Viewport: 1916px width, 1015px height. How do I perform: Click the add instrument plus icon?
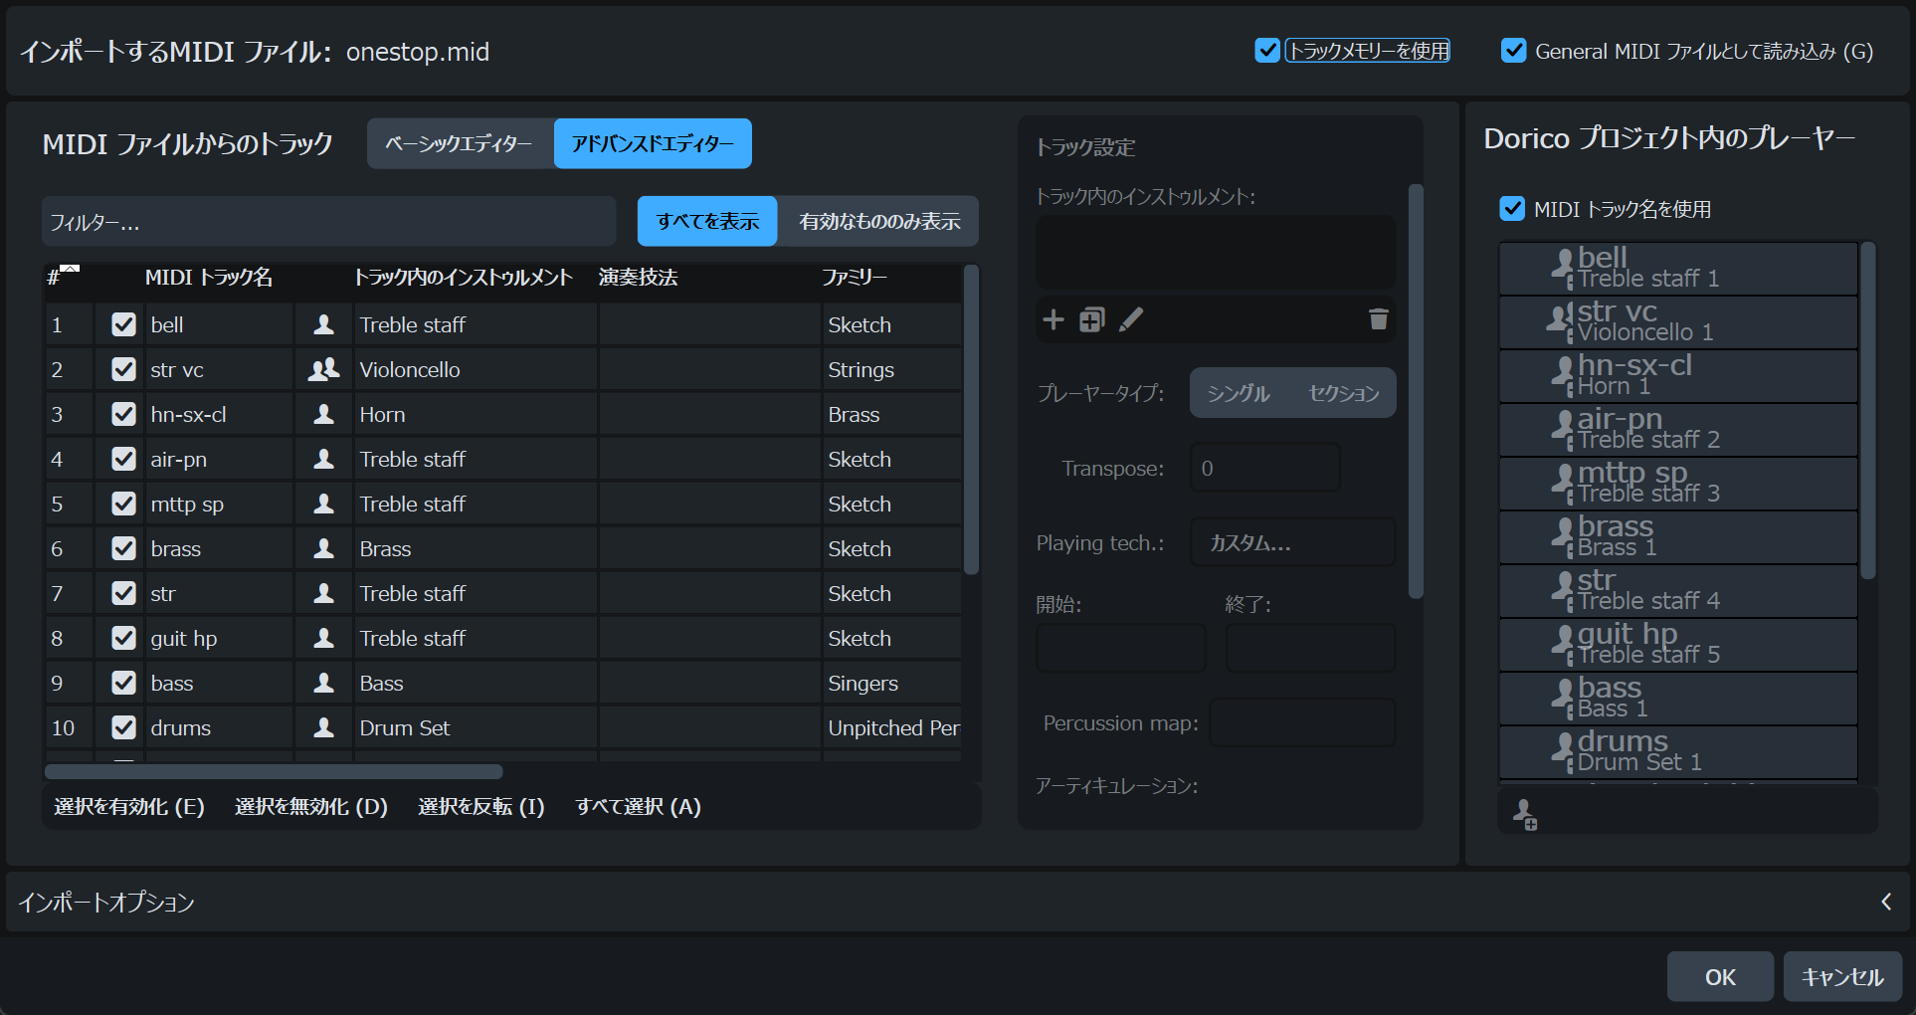pyautogui.click(x=1053, y=319)
